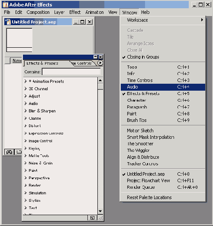Click the binoculars find icon in the project window
The height and width of the screenshot is (226, 213).
pos(9,152)
